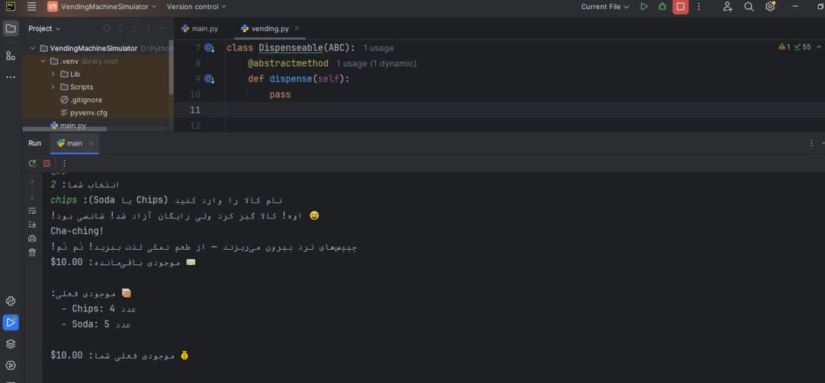This screenshot has width=825, height=383.
Task: Close the vending.py tab
Action: click(297, 29)
